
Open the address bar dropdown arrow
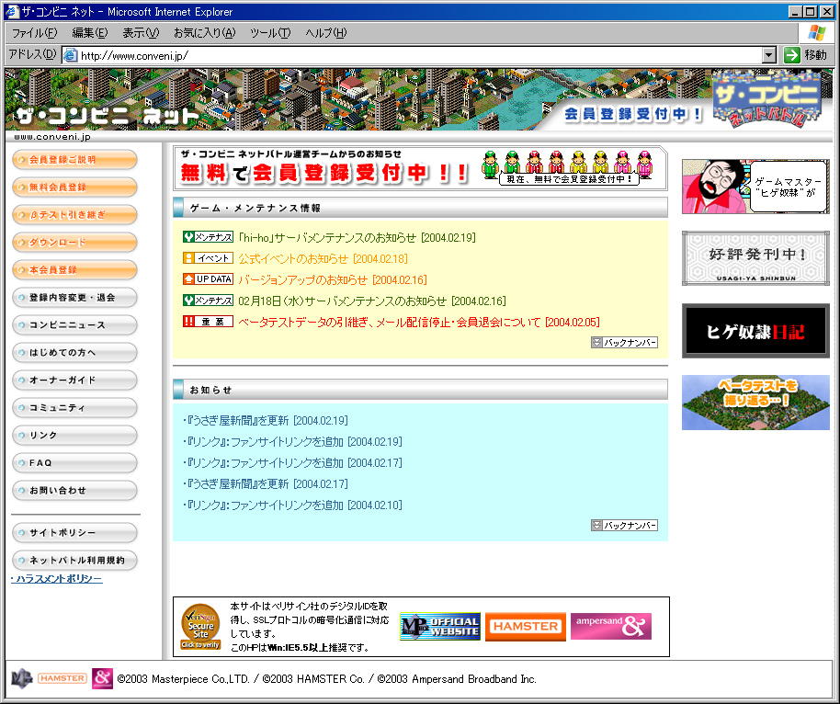(769, 55)
